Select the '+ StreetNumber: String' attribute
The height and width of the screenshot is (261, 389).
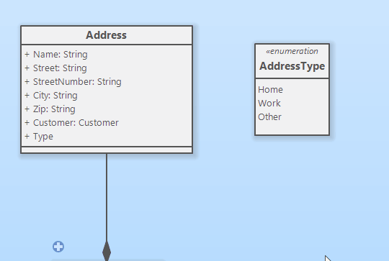tap(73, 82)
